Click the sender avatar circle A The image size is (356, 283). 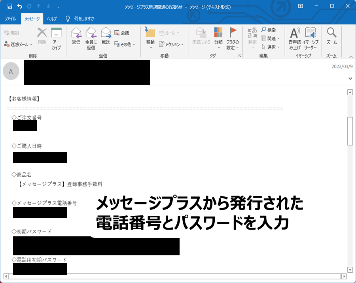click(x=11, y=71)
